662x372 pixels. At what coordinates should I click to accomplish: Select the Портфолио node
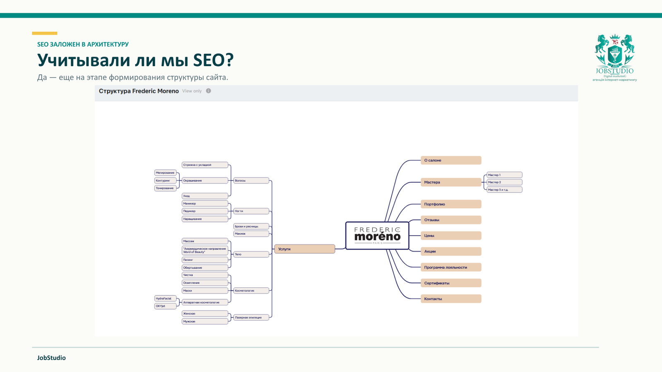(451, 204)
